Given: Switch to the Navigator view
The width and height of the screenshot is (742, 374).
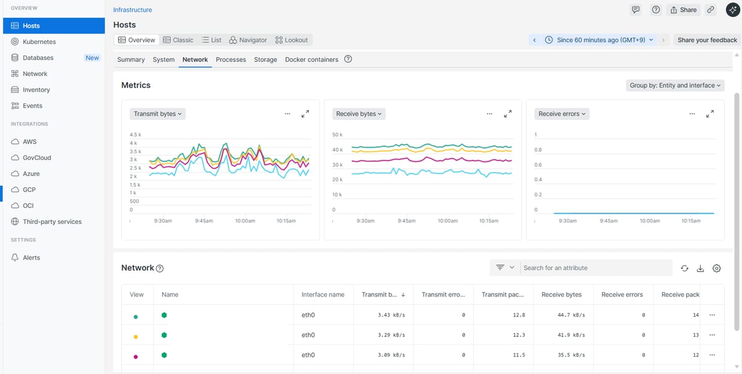Looking at the screenshot, I should click(x=248, y=40).
